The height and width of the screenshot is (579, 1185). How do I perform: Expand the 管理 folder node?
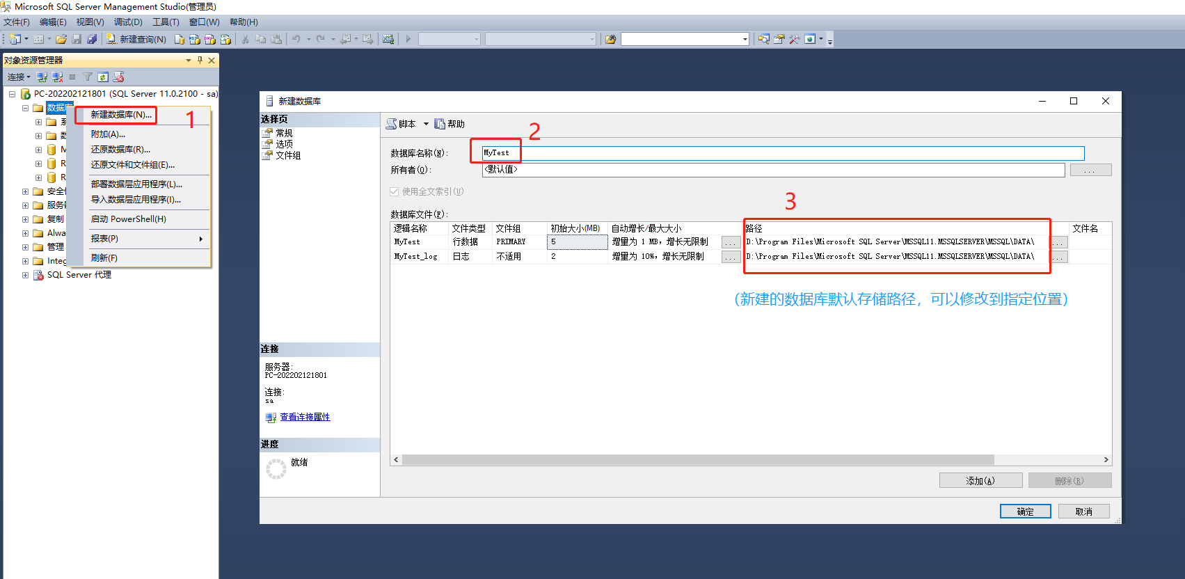coord(25,247)
